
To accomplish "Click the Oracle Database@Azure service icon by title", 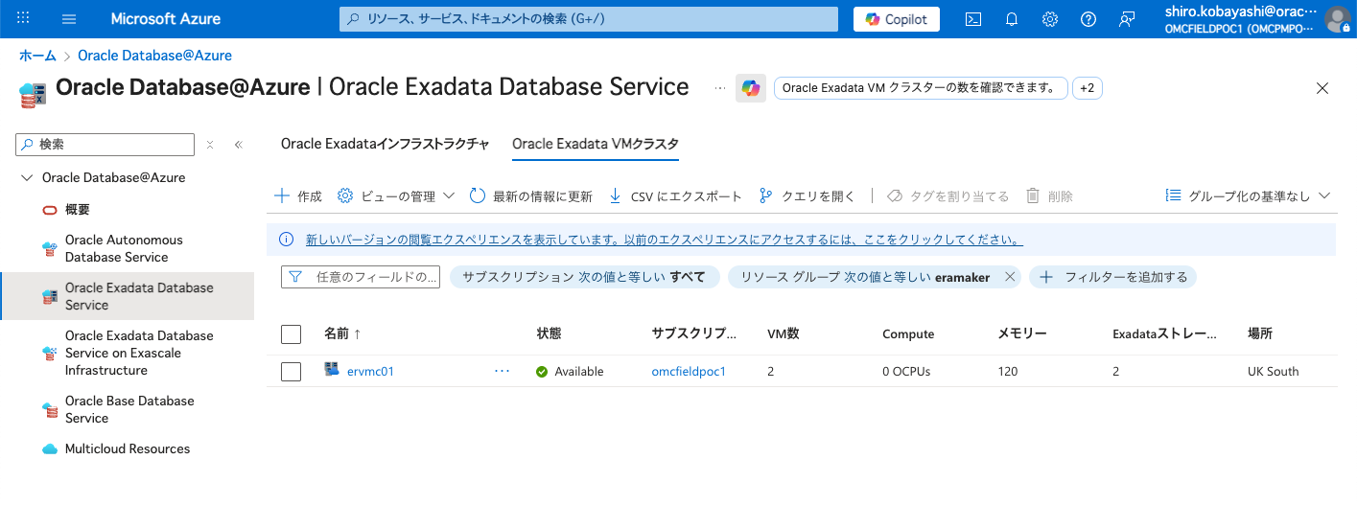I will click(x=34, y=94).
